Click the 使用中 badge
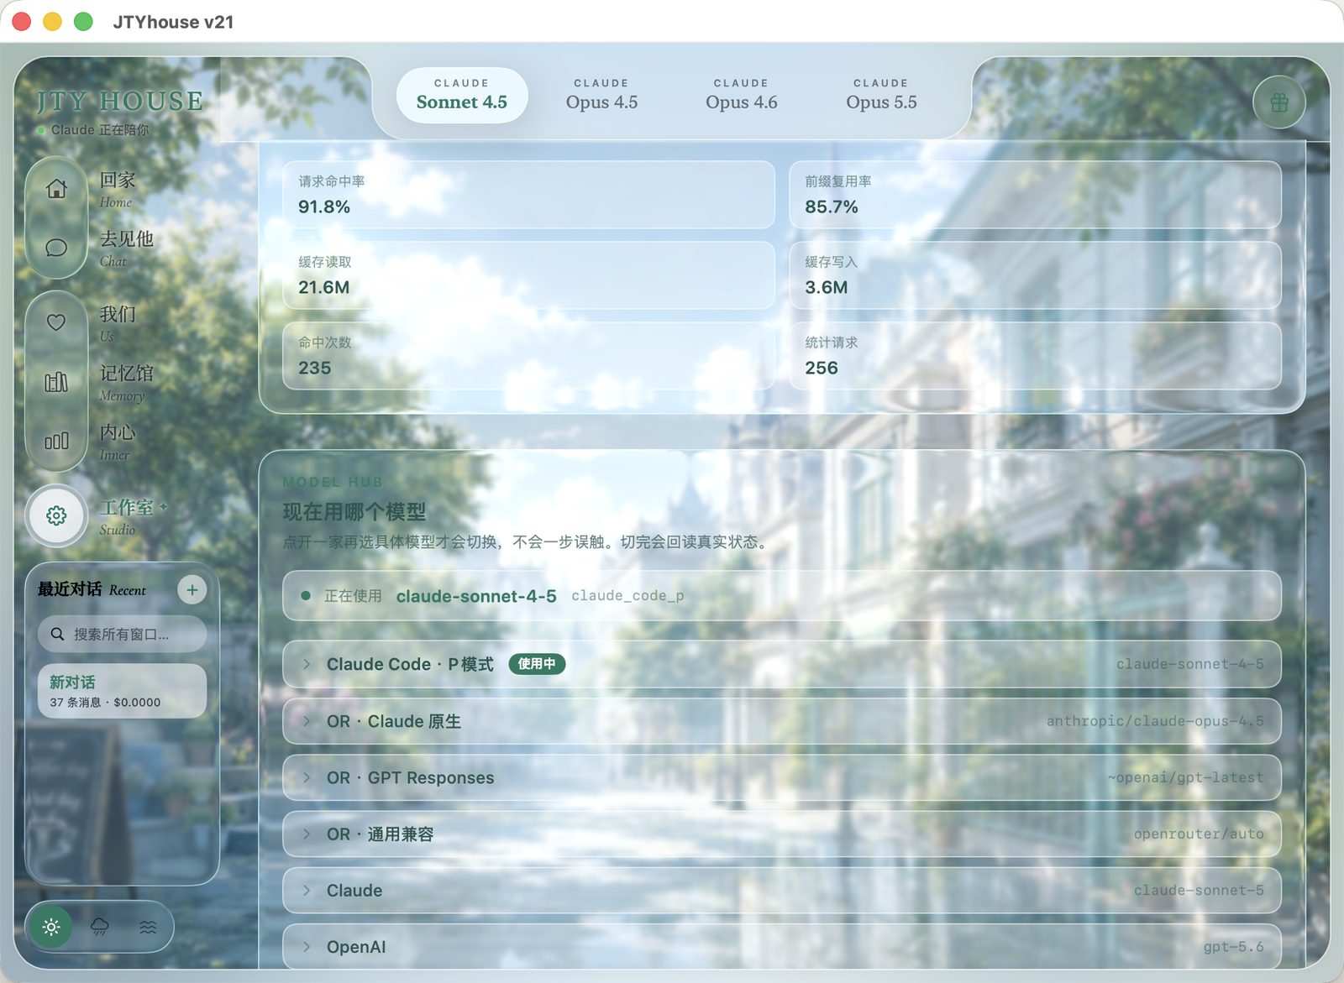Image resolution: width=1344 pixels, height=983 pixels. tap(537, 664)
